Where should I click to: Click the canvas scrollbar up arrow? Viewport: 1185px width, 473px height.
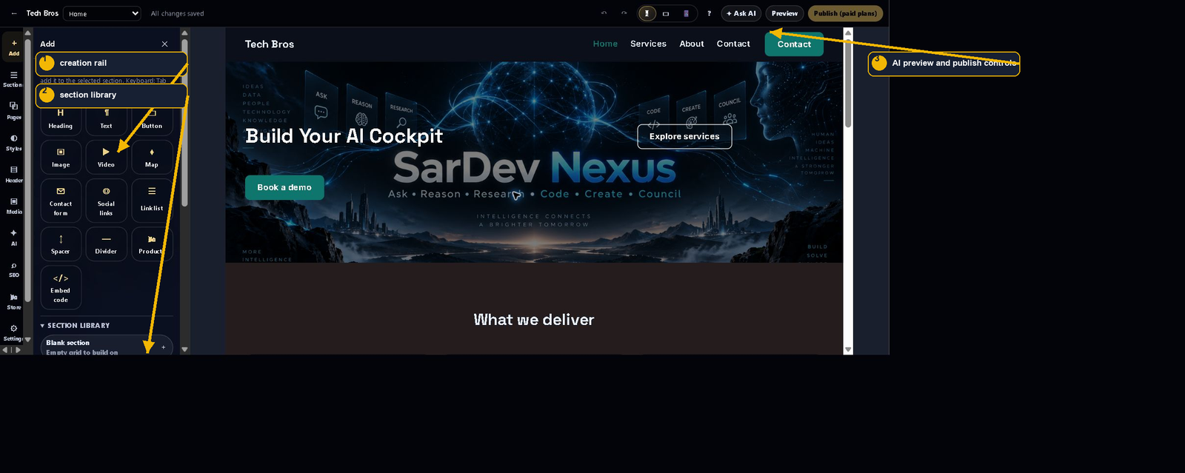[848, 33]
